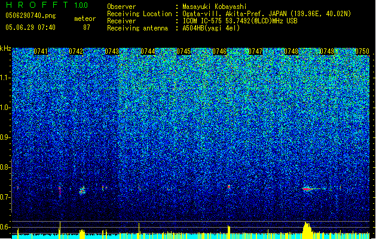
Task: Click the 0748 time marker
Action: 291,51
